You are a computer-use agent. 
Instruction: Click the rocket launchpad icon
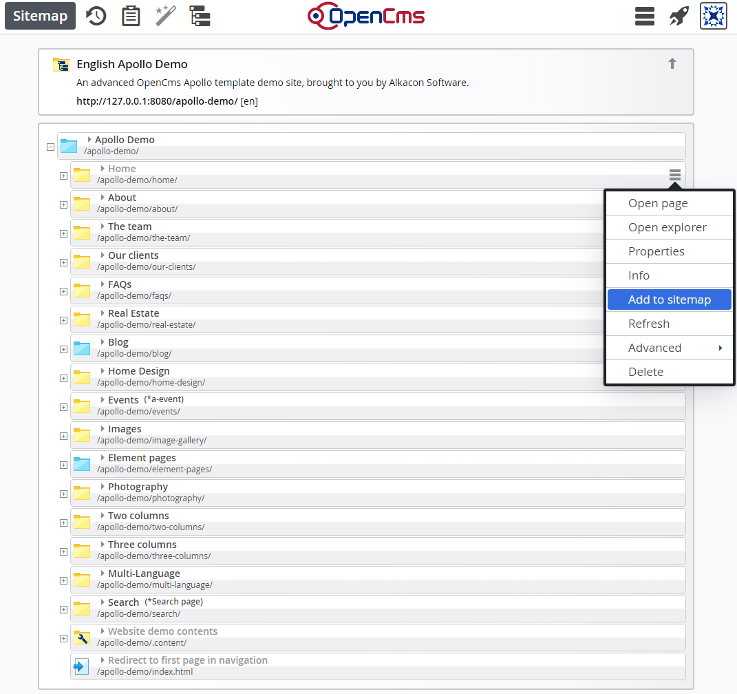click(x=679, y=16)
